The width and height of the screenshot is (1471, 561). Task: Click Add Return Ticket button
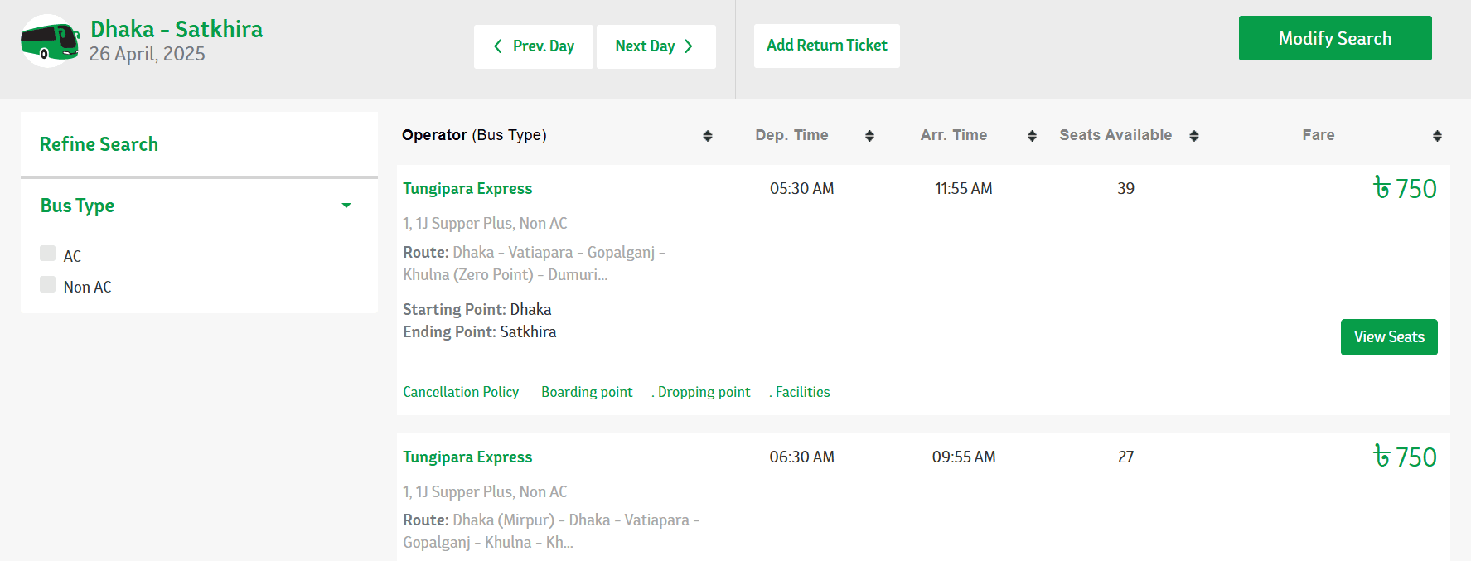pos(827,46)
